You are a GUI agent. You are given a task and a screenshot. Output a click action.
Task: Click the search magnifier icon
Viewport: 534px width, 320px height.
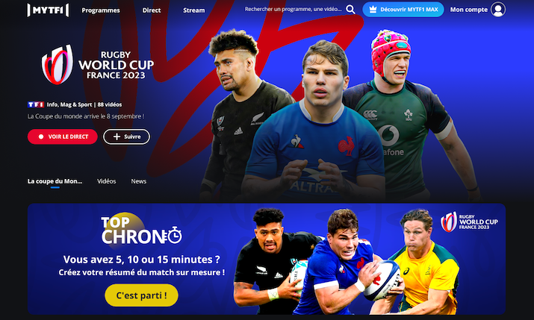pyautogui.click(x=350, y=10)
